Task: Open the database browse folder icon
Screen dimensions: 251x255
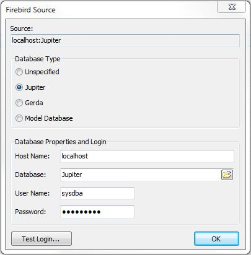Action: [227, 175]
